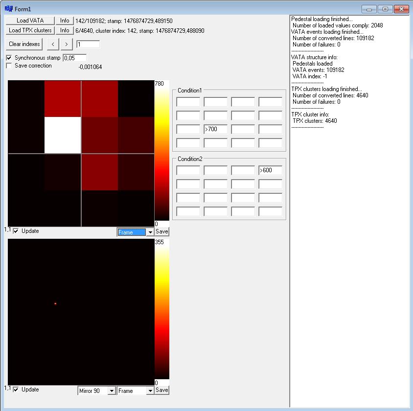This screenshot has width=413, height=411.
Task: Click the Clear indexes button
Action: tap(24, 44)
